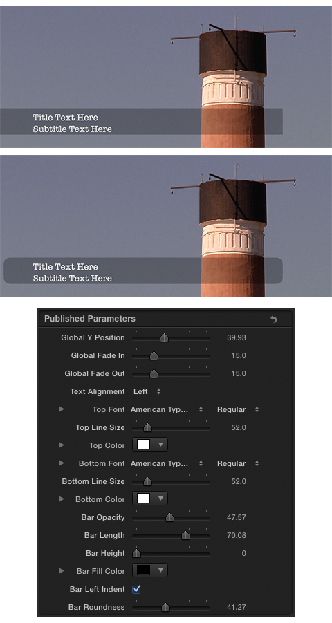Click the Bar Opacity value 47.57

click(x=237, y=517)
